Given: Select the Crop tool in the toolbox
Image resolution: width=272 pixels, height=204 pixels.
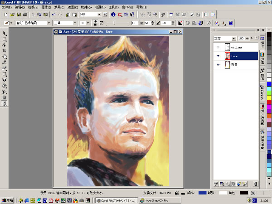Looking at the screenshot, I should 5,51.
